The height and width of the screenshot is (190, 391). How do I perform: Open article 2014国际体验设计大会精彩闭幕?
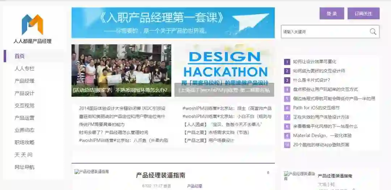point(122,109)
